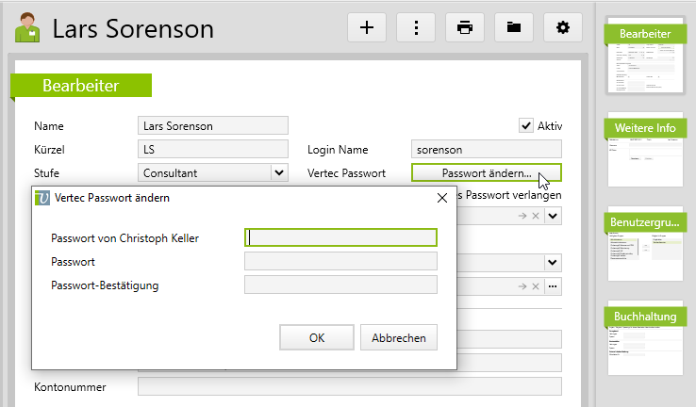Expand dropdown below Passwort verlangen

pos(553,216)
